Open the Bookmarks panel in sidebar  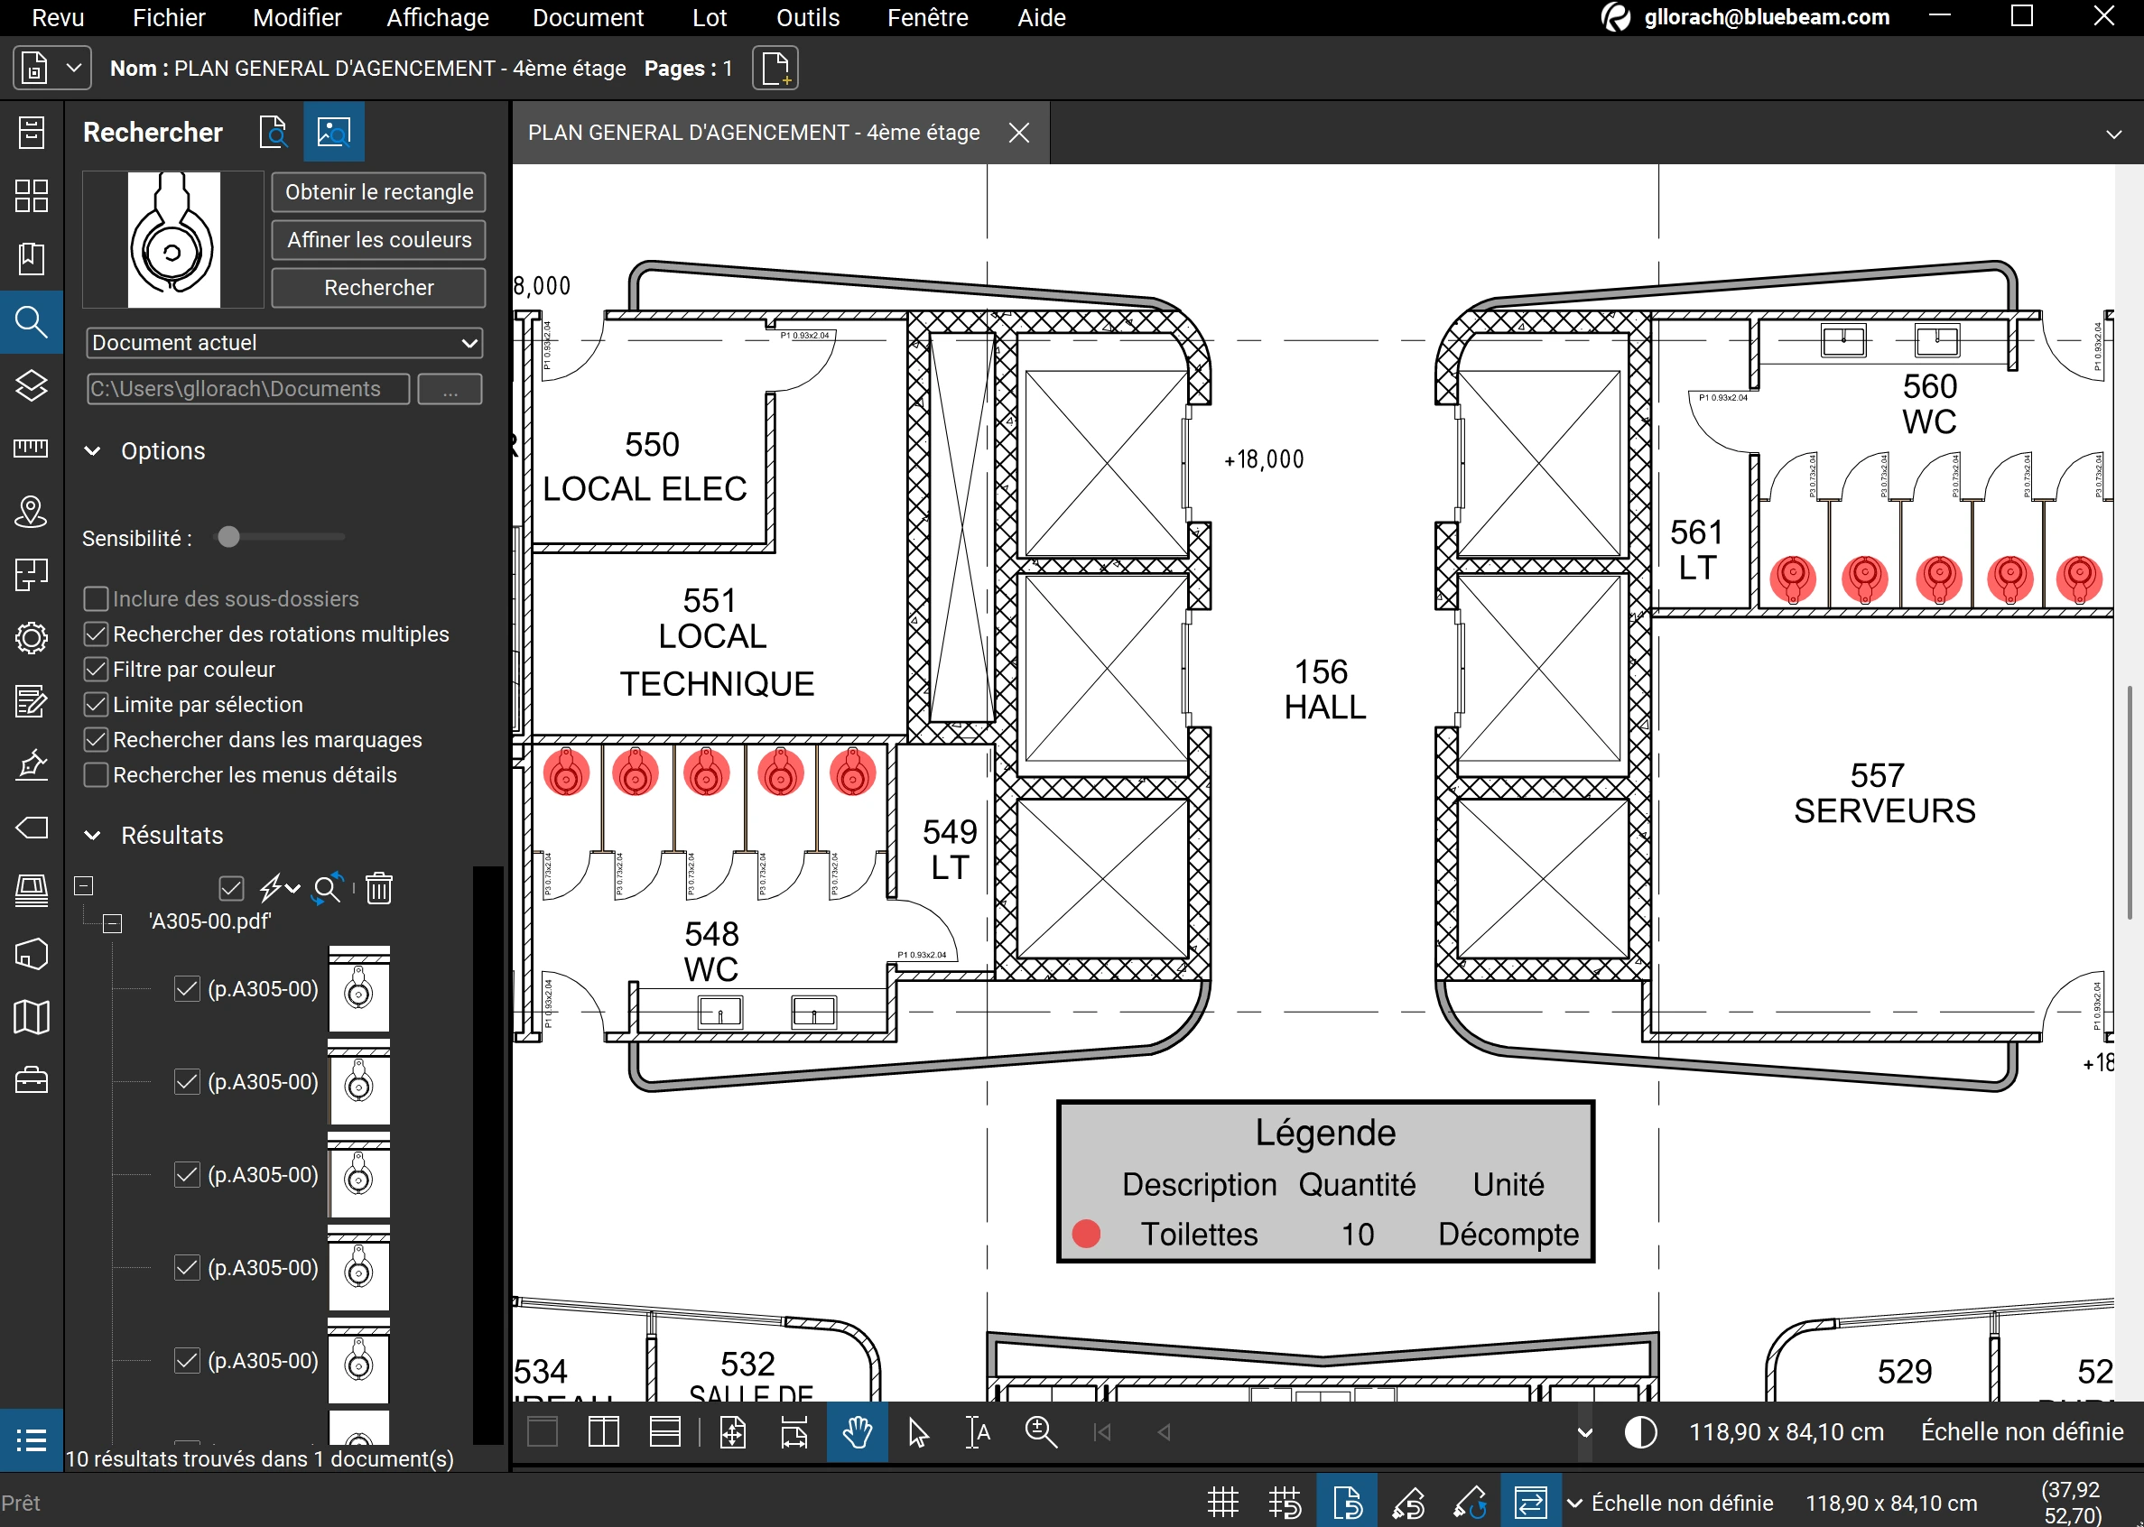pyautogui.click(x=31, y=259)
